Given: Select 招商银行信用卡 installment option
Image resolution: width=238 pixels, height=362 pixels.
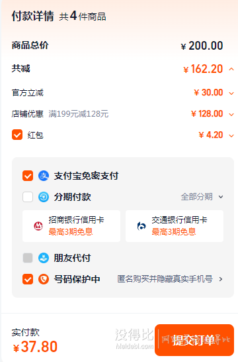Looking at the screenshot, I should [71, 226].
